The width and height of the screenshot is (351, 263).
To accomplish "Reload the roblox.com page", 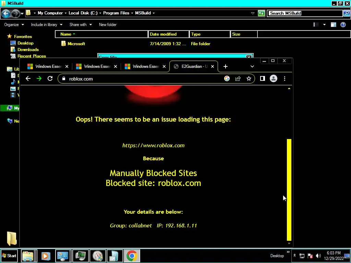I will pyautogui.click(x=50, y=78).
